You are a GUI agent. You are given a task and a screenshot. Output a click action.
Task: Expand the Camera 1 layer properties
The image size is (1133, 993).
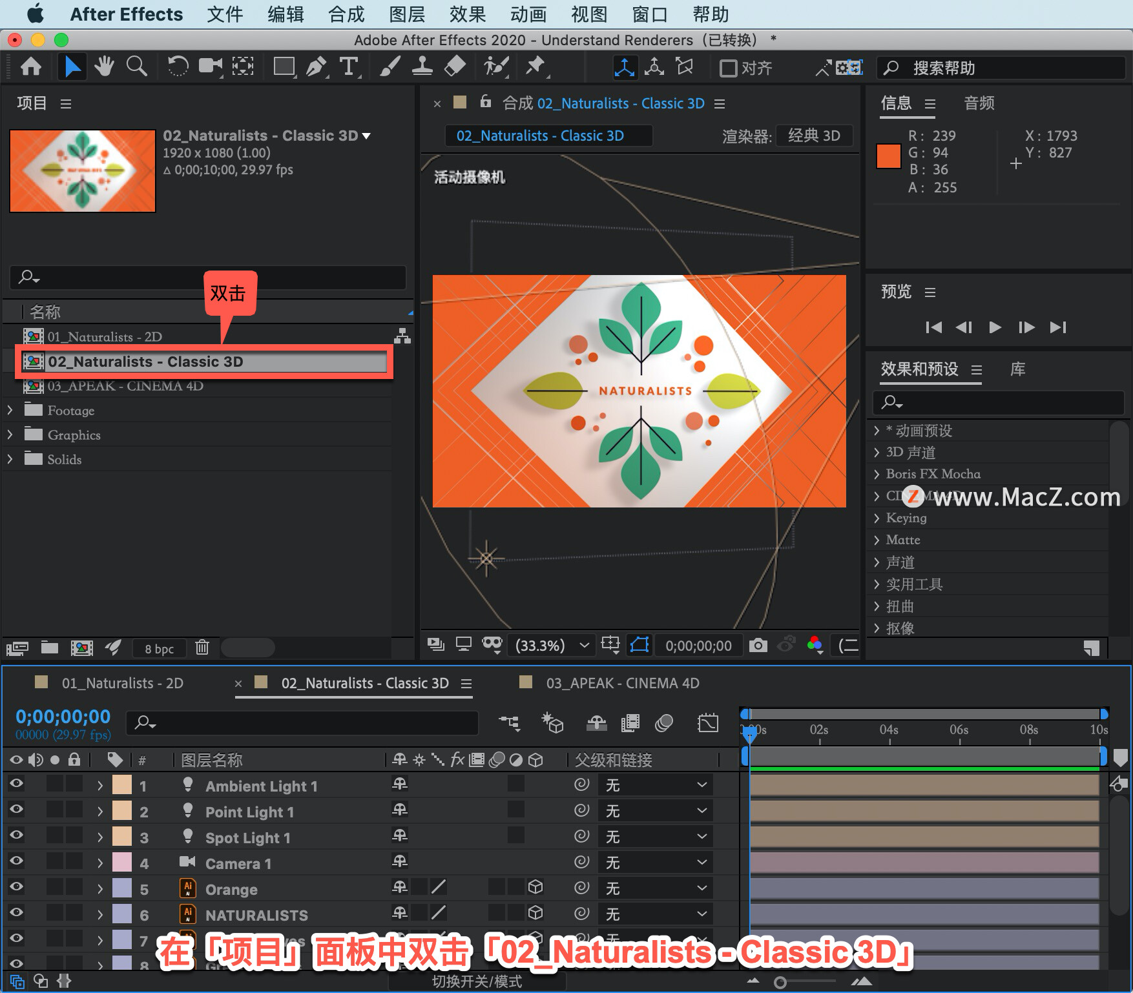tap(99, 863)
